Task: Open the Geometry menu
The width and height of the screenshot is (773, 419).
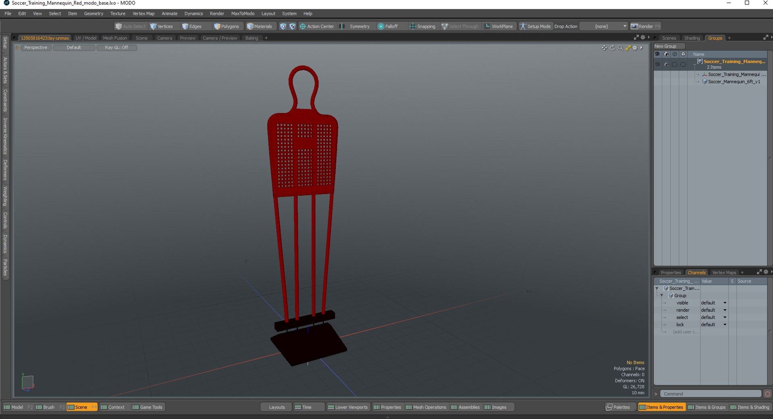Action: pos(93,14)
